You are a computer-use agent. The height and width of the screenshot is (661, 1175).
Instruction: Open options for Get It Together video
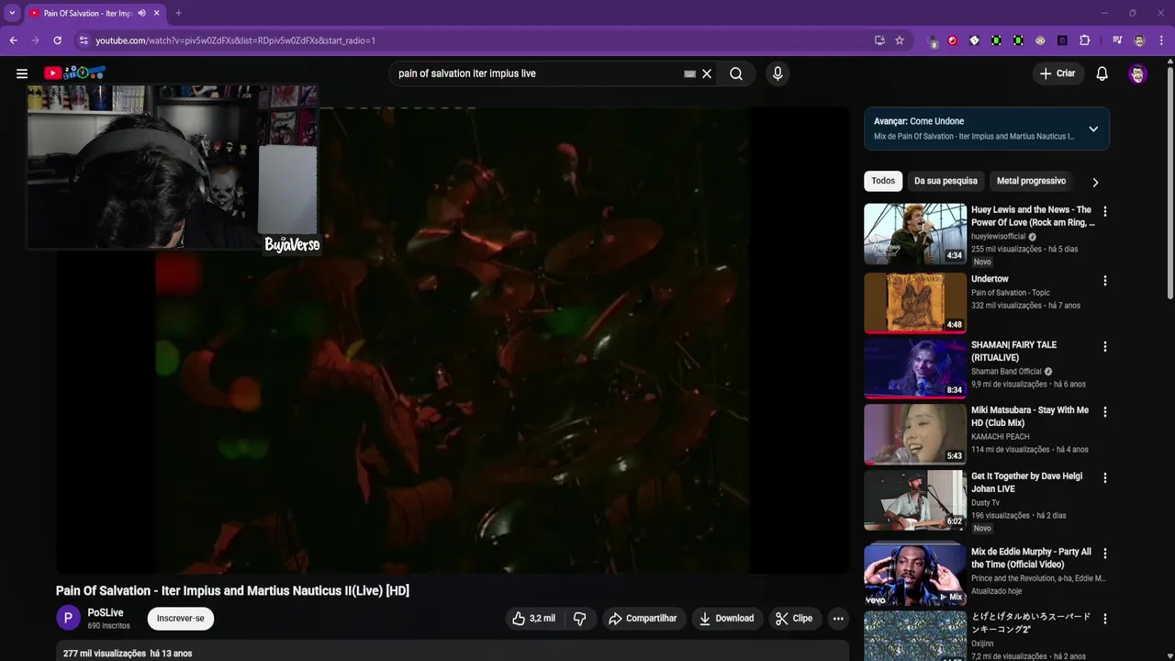click(1105, 478)
